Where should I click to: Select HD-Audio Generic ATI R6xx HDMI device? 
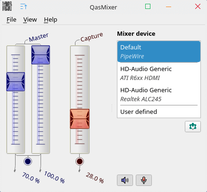(159, 73)
